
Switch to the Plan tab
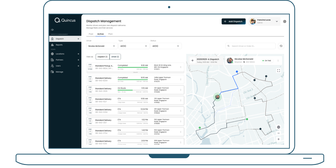pyautogui.click(x=110, y=34)
